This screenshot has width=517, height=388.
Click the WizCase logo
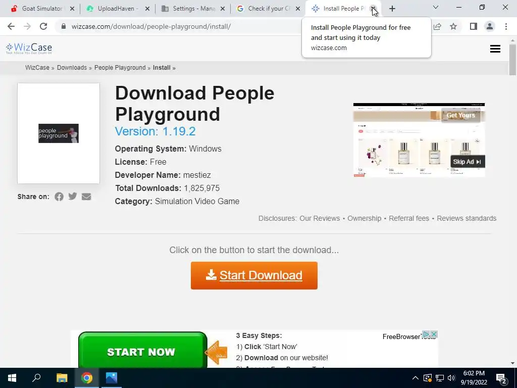pyautogui.click(x=29, y=48)
